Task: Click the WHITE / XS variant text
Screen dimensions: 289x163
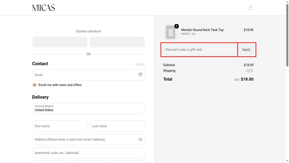Action: click(188, 34)
